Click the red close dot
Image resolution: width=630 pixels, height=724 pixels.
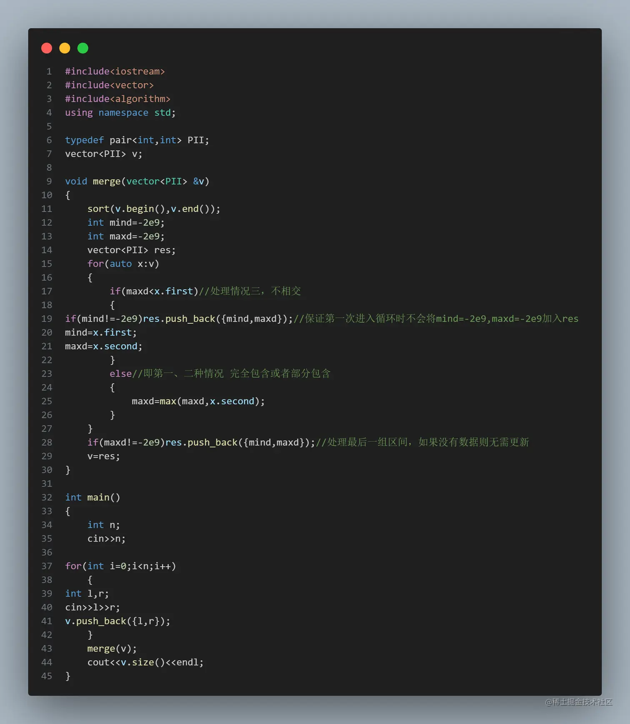47,48
